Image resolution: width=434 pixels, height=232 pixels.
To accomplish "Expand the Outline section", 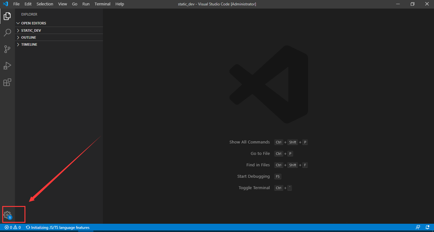I will [x=59, y=37].
